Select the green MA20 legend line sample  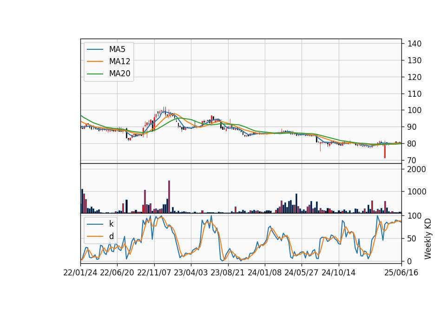[x=95, y=74]
